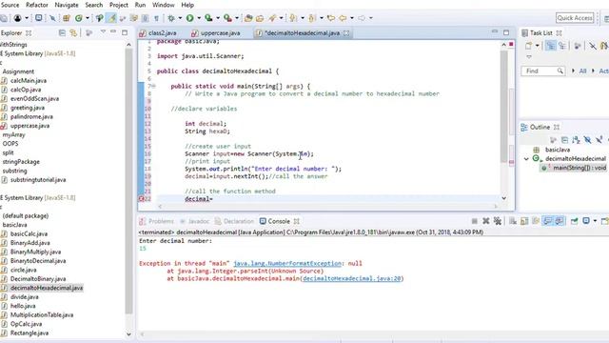The height and width of the screenshot is (343, 609).
Task: Click the New Java Package icon
Action: 67,18
